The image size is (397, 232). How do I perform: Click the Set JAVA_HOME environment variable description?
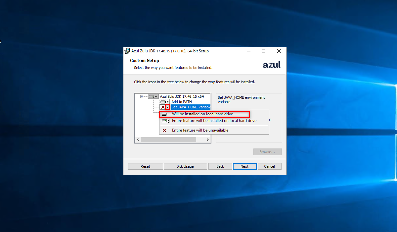point(241,99)
